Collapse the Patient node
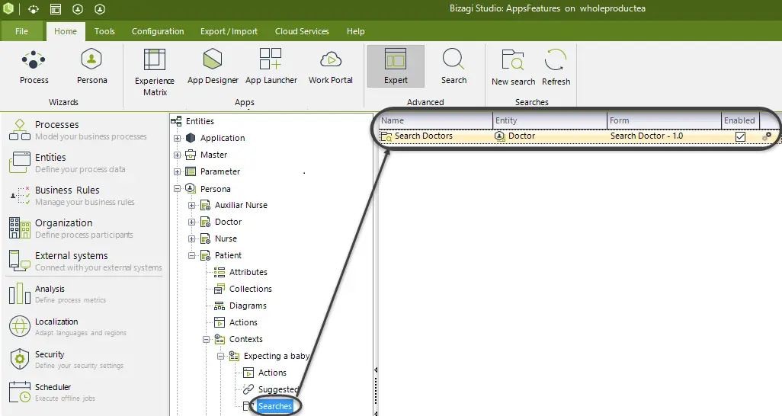 coord(191,255)
